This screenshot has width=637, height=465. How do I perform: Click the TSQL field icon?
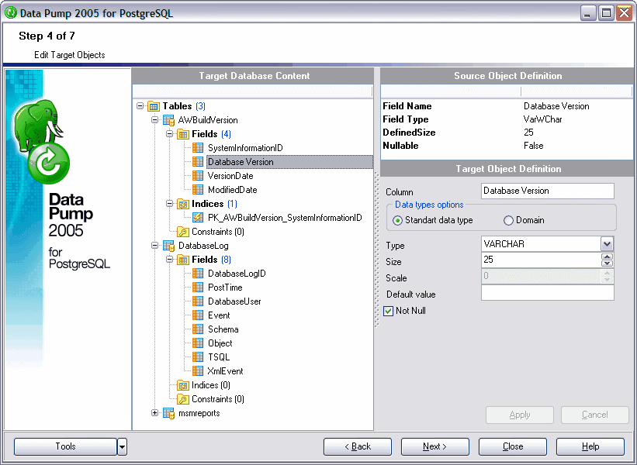[x=198, y=357]
